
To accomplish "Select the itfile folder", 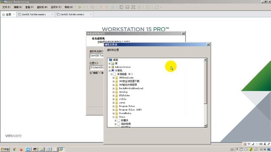I will pos(122,99).
